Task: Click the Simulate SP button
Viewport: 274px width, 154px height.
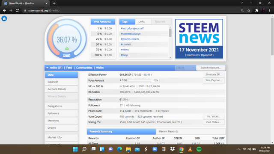Action: (x=214, y=74)
